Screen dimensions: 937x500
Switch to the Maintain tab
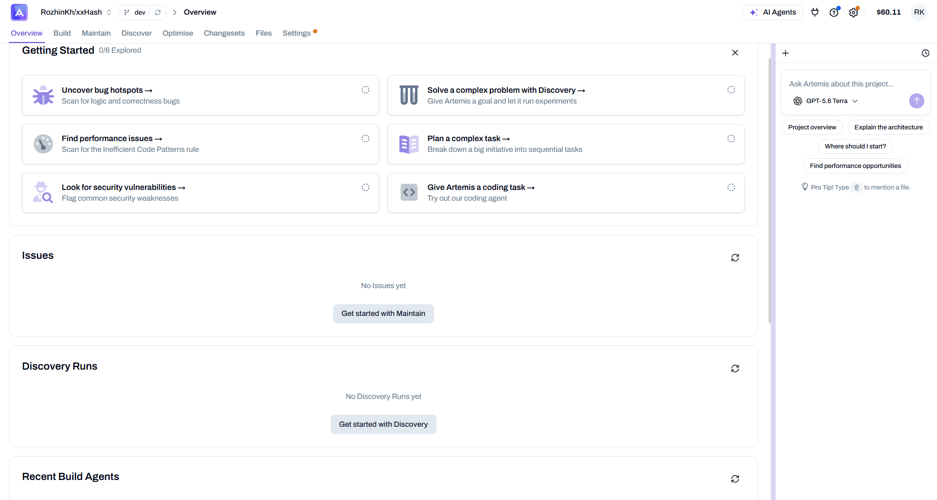96,33
